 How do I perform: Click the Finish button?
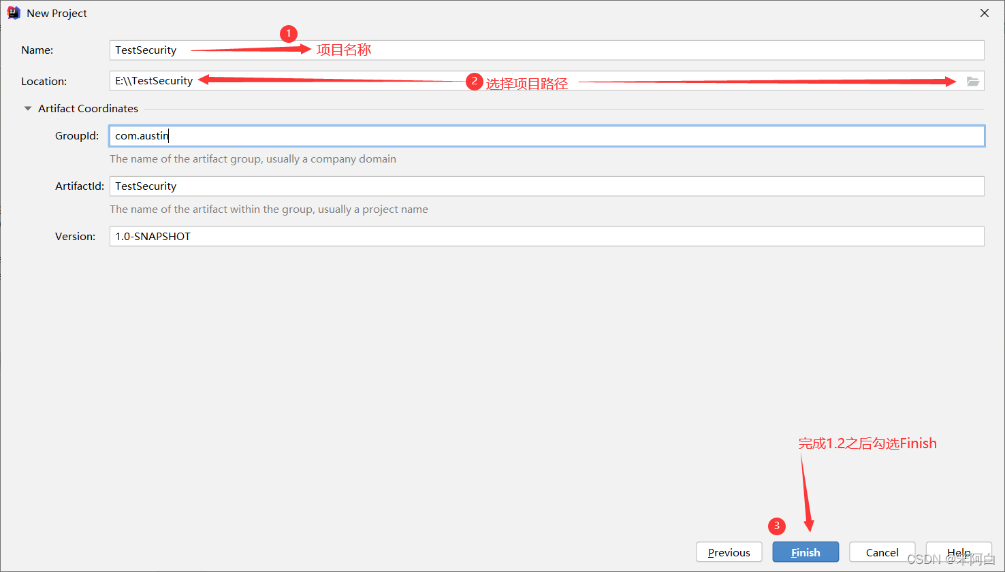coord(805,552)
